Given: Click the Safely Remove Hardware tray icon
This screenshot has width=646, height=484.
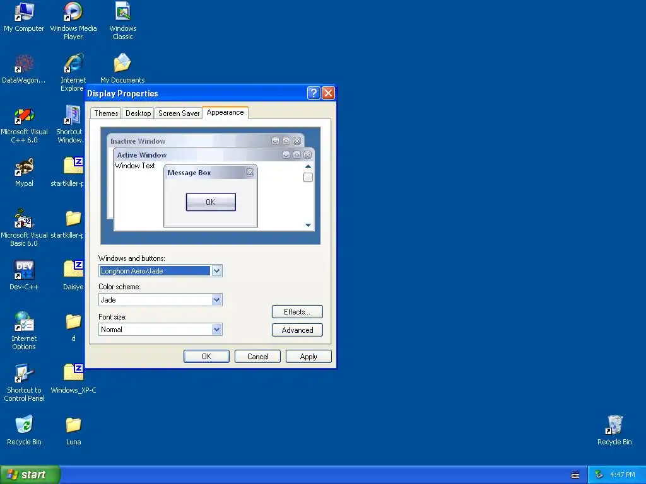Looking at the screenshot, I should coord(599,475).
